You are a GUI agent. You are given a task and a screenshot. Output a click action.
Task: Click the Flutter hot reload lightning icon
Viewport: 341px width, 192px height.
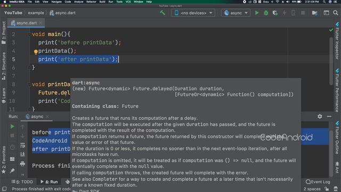pyautogui.click(x=284, y=13)
